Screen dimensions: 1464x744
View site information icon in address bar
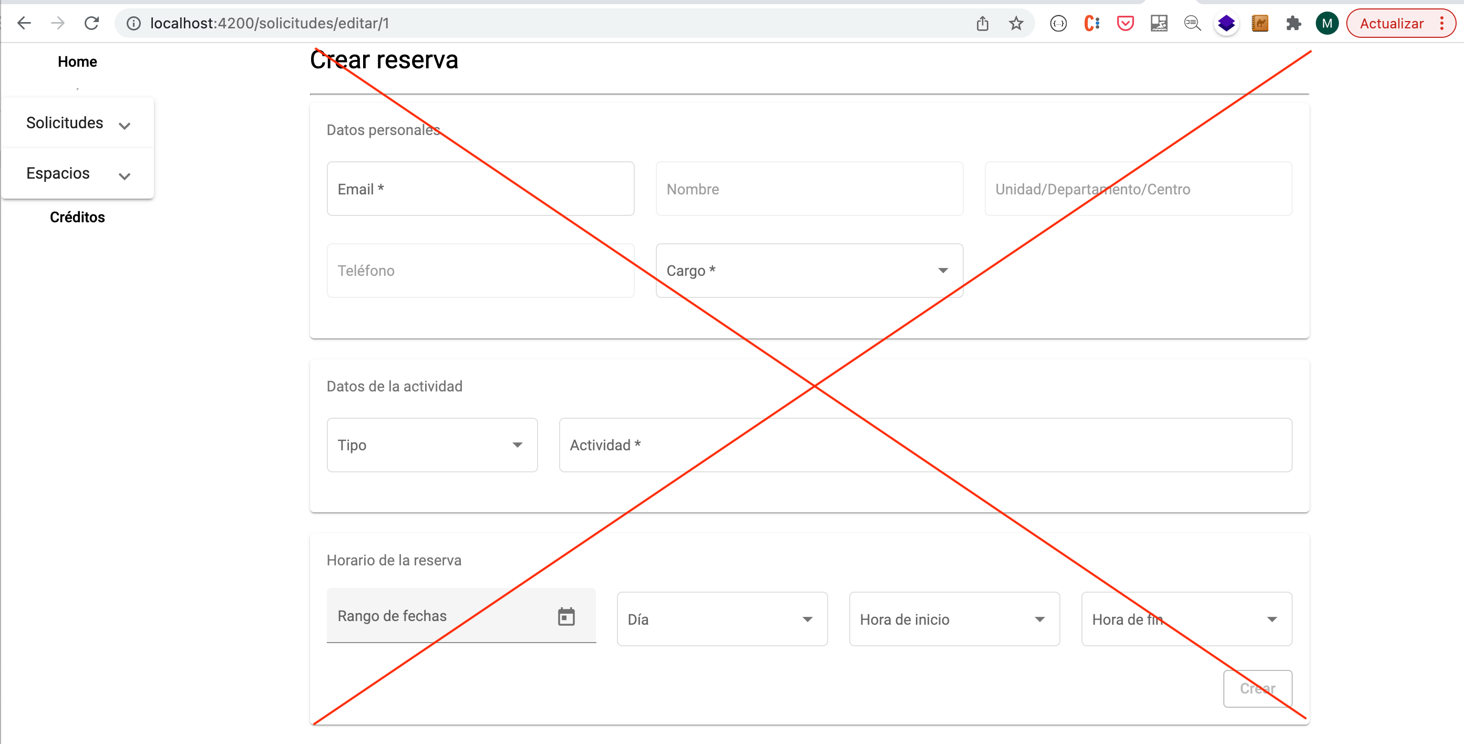point(133,23)
